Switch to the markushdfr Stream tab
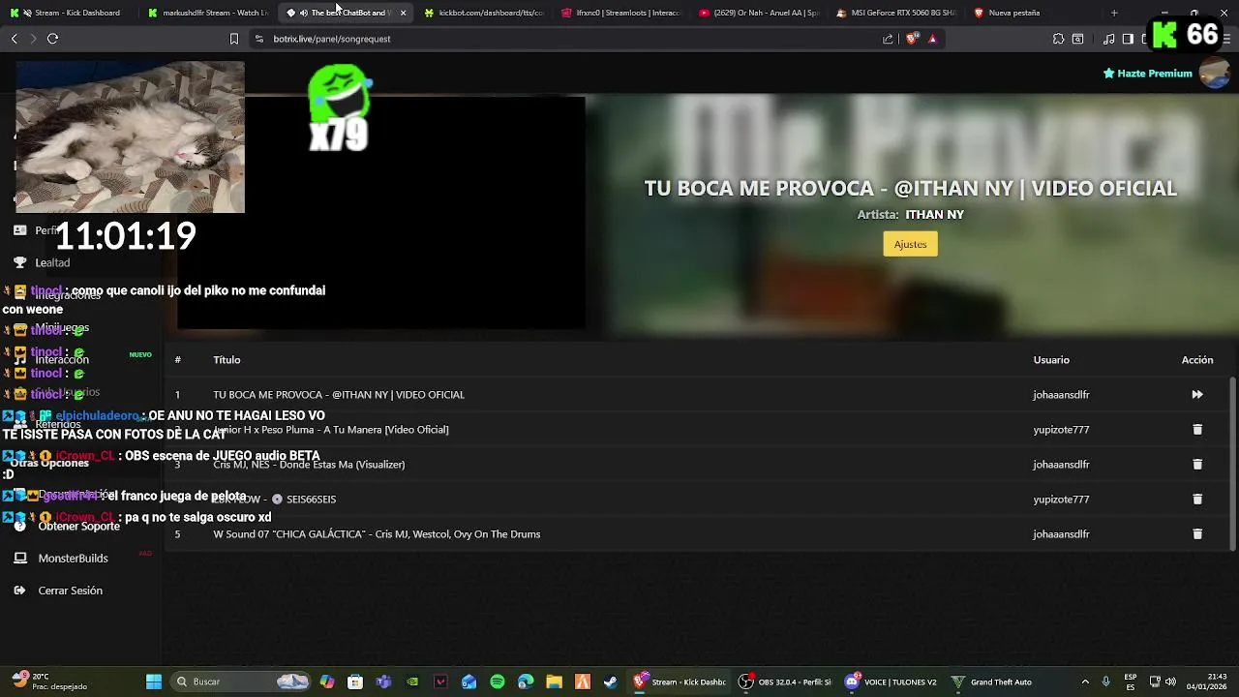 207,13
